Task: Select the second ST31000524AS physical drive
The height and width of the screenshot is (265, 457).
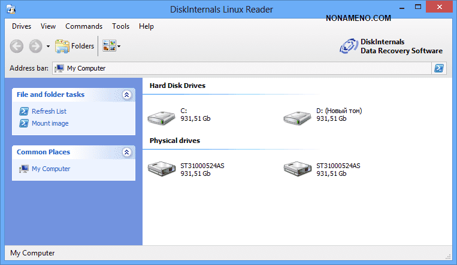Action: pyautogui.click(x=296, y=170)
